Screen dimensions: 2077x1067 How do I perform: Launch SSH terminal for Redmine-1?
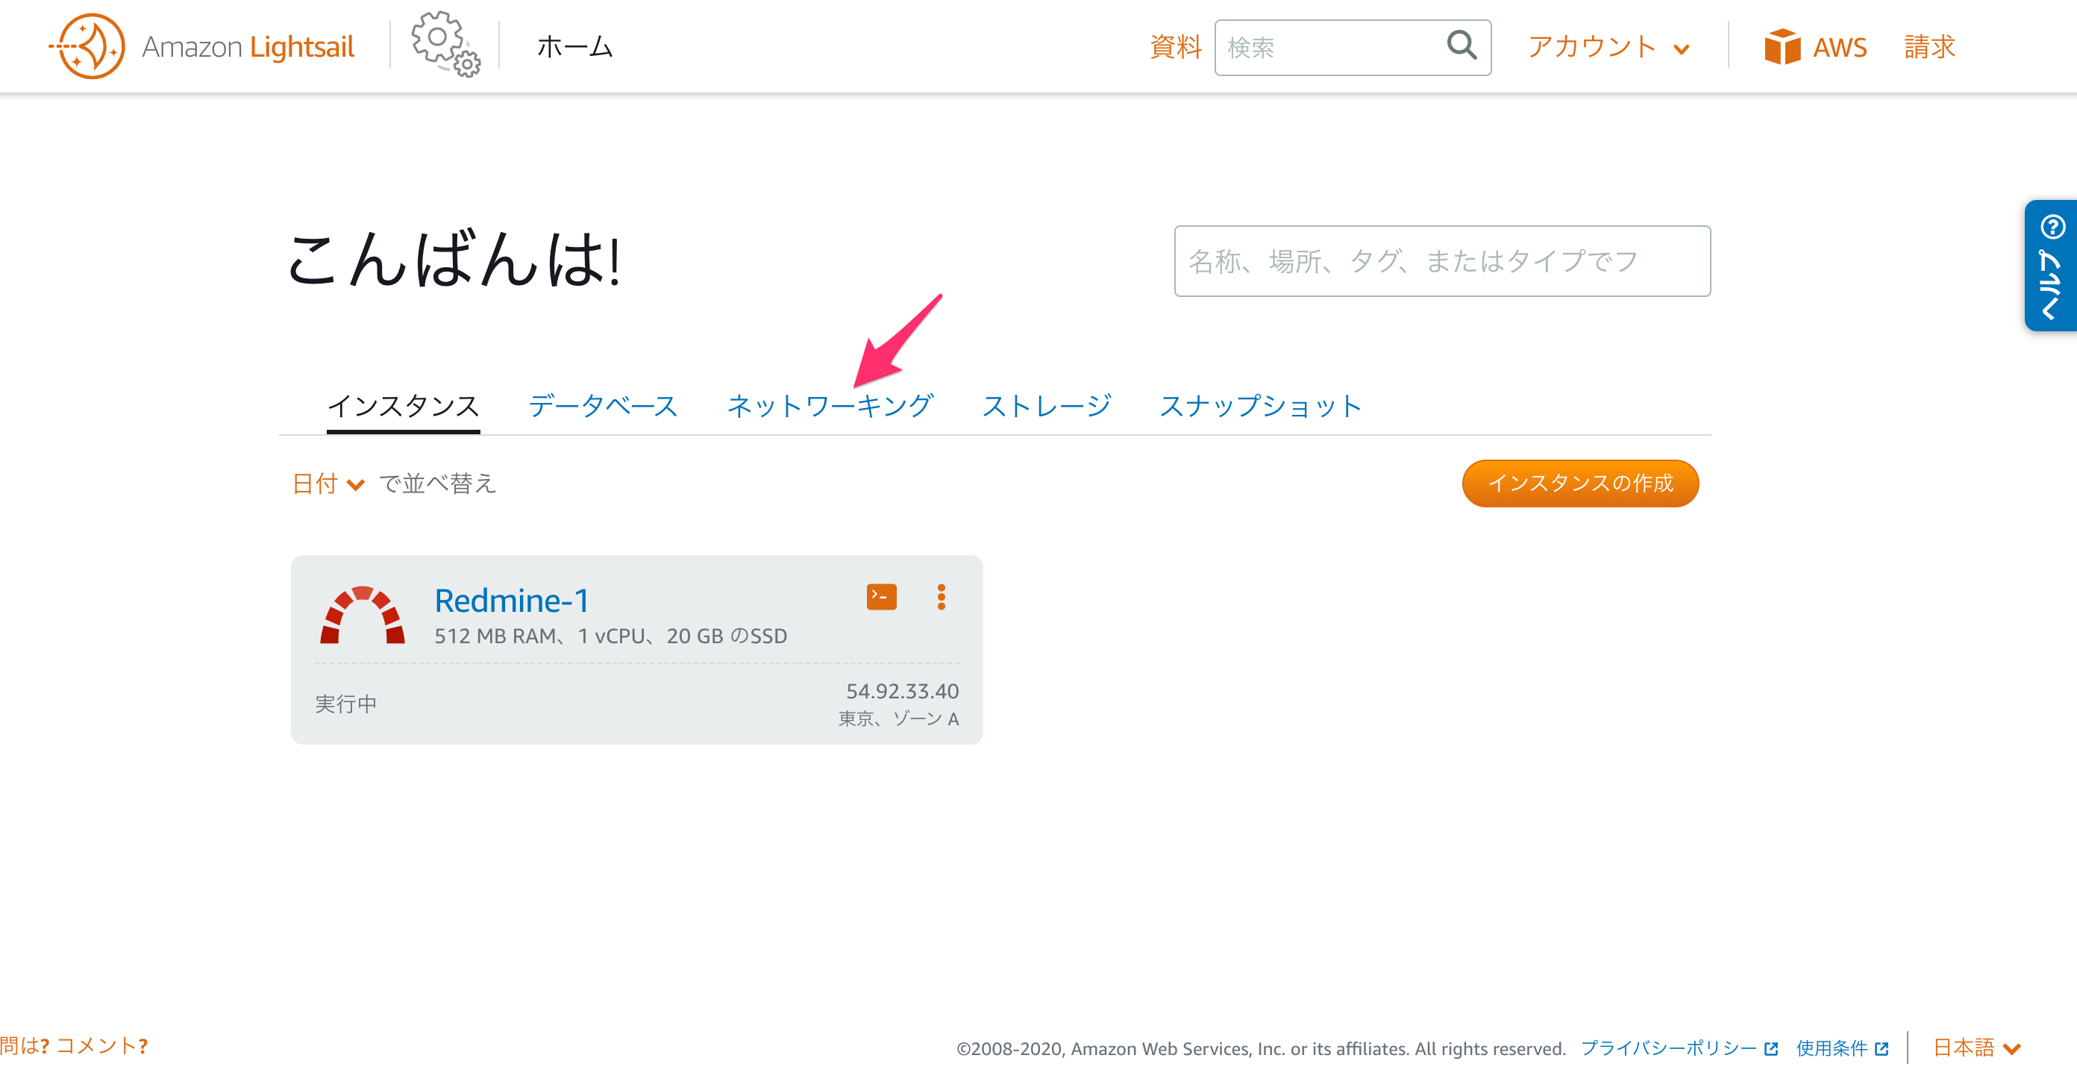point(880,597)
